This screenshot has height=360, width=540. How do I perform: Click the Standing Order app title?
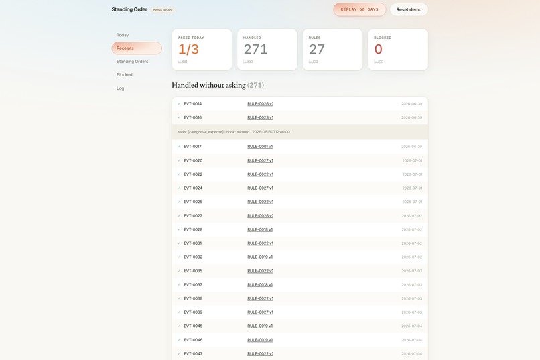(x=129, y=9)
